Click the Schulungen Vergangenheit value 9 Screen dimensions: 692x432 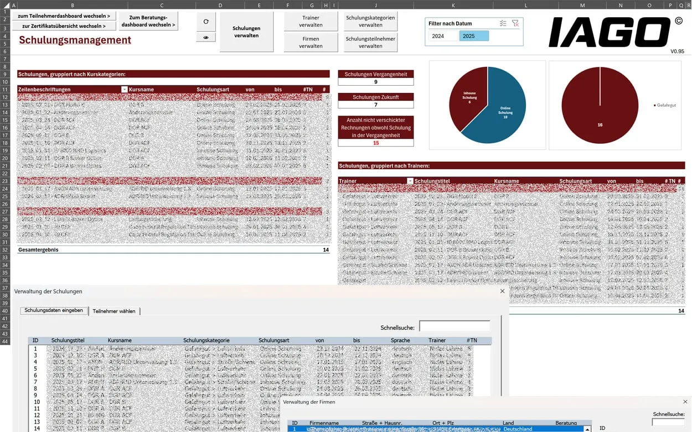[x=376, y=82]
